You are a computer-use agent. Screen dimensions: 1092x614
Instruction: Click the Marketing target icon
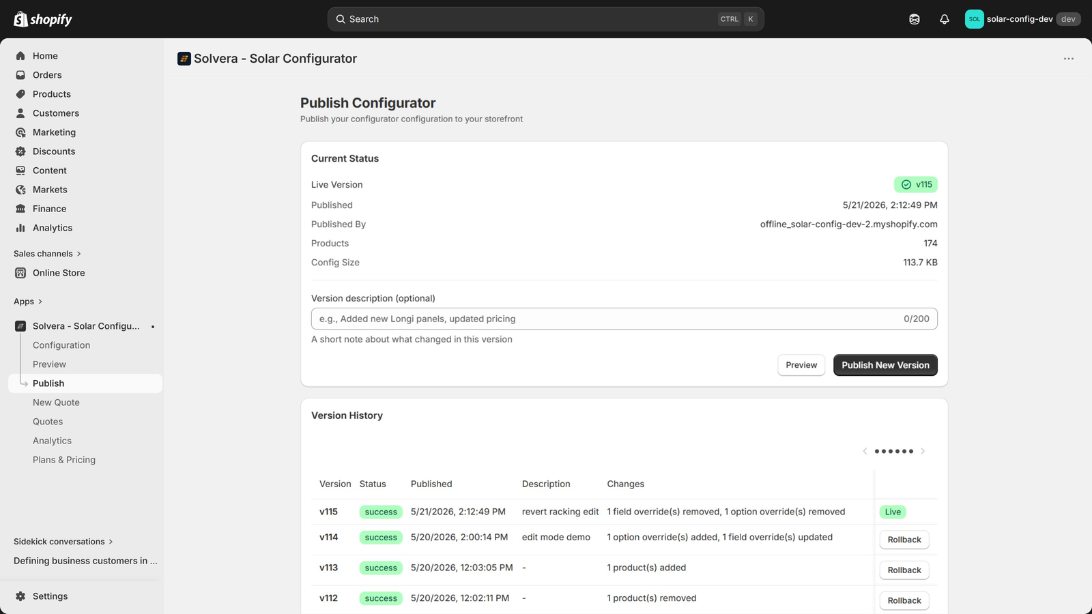pyautogui.click(x=20, y=132)
